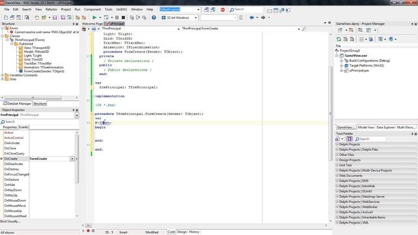Screen dimensions: 418x235
Task: Click the Open Project folder icon
Action: [x=44, y=18]
